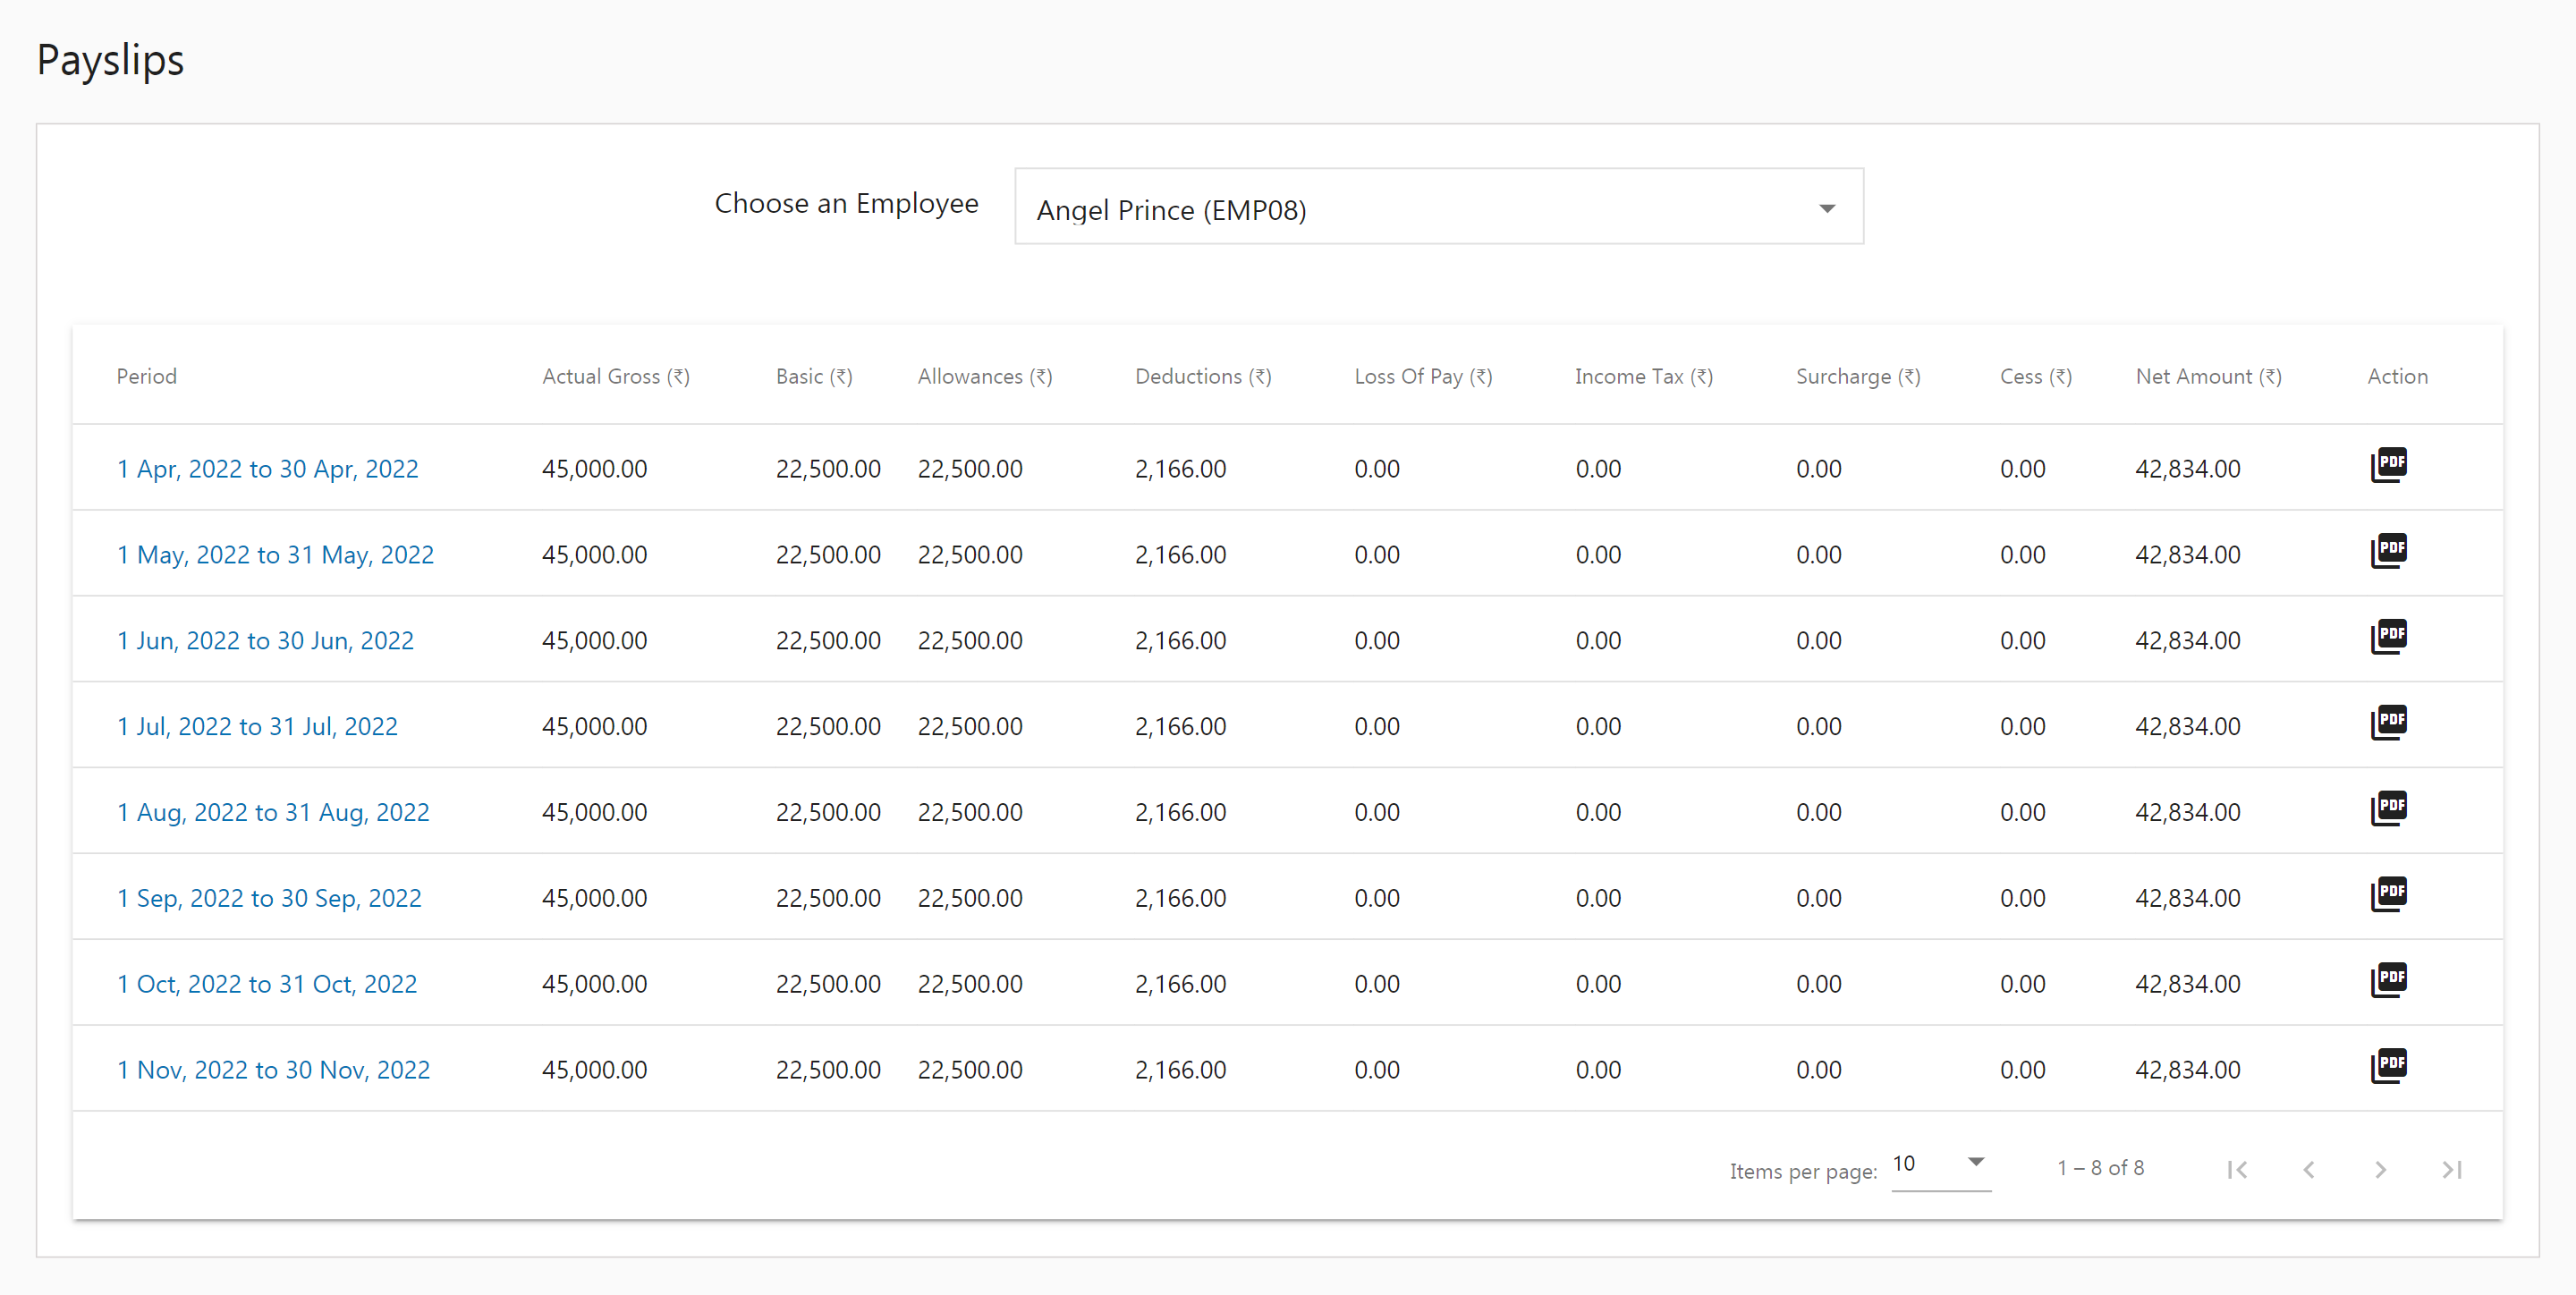Click the Deductions column header

pos(1203,377)
